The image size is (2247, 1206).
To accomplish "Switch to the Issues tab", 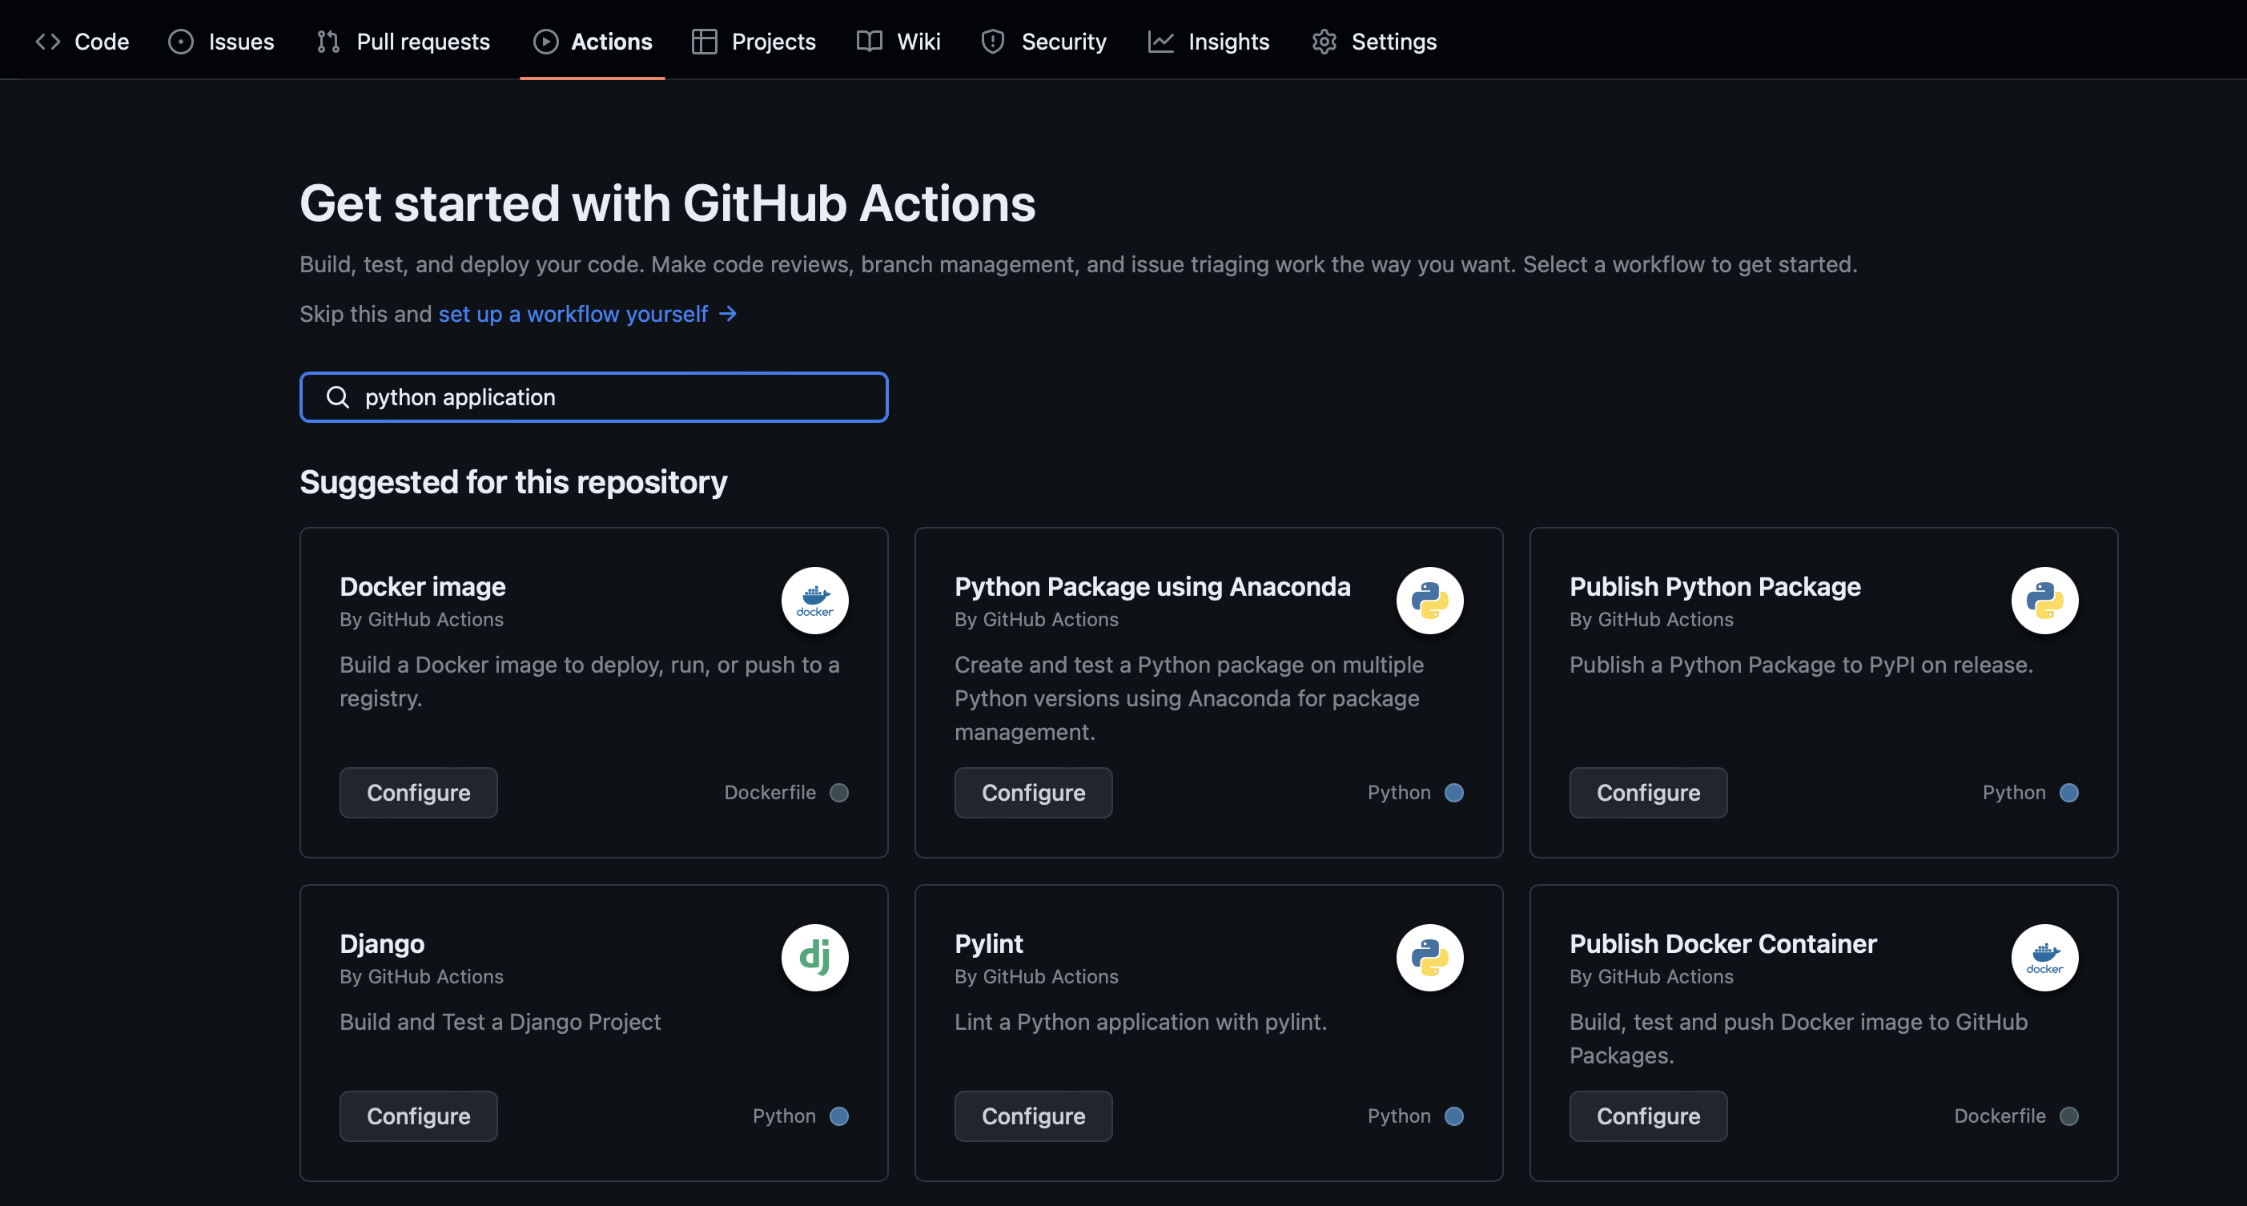I will click(222, 41).
